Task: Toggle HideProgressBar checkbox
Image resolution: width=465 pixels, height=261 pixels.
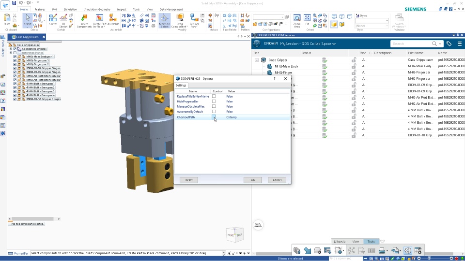Action: point(214,101)
